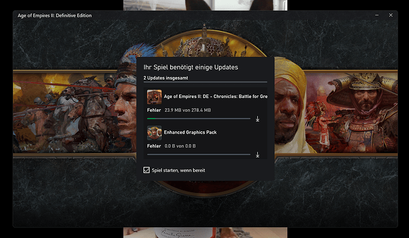This screenshot has width=409, height=238.
Task: Click the Chronicles: Battle for Greece thumbnail
Action: tap(154, 97)
